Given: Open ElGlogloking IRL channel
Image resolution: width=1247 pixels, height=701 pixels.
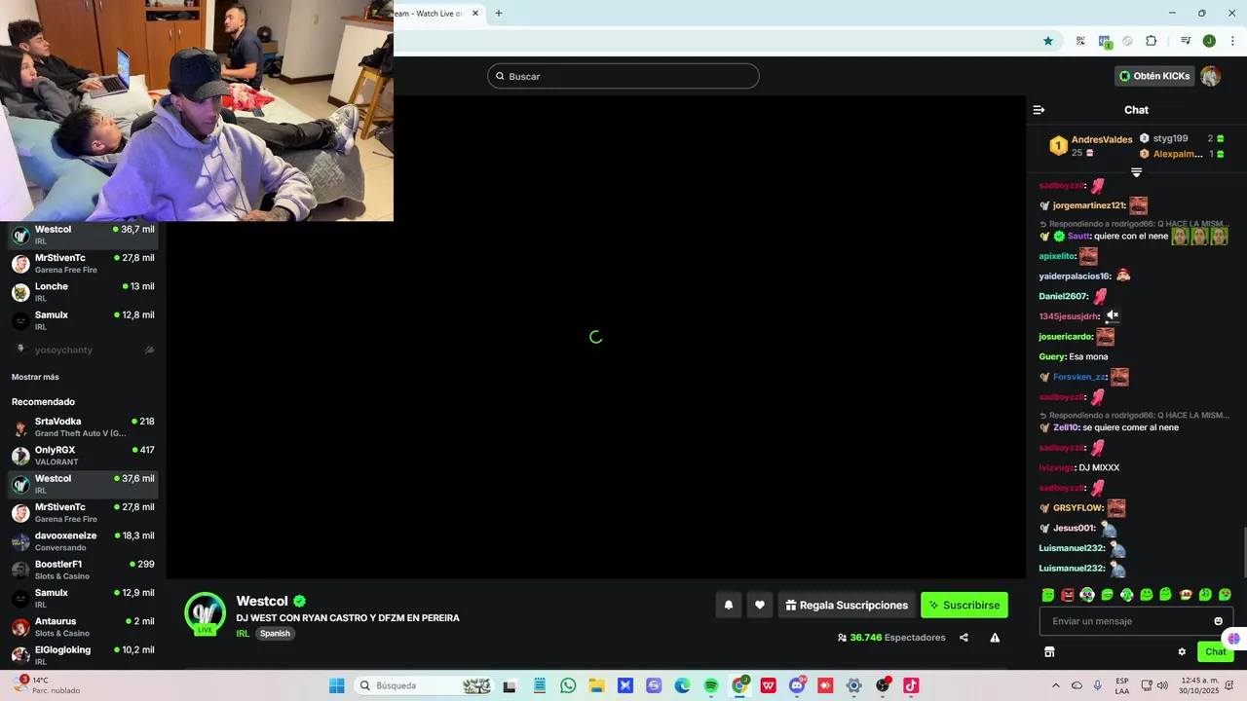Looking at the screenshot, I should tap(83, 655).
